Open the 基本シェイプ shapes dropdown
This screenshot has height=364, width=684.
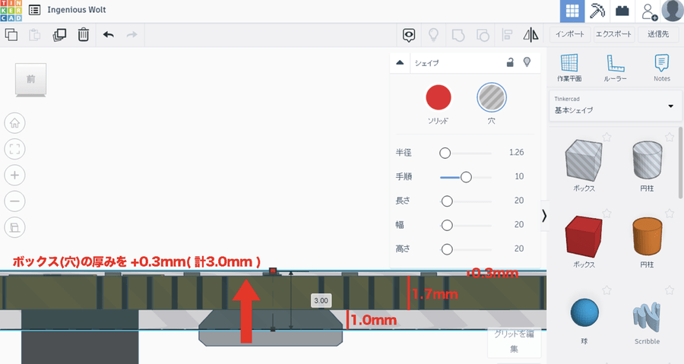coord(615,106)
